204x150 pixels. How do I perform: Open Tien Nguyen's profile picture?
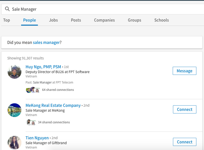pyautogui.click(x=14, y=143)
